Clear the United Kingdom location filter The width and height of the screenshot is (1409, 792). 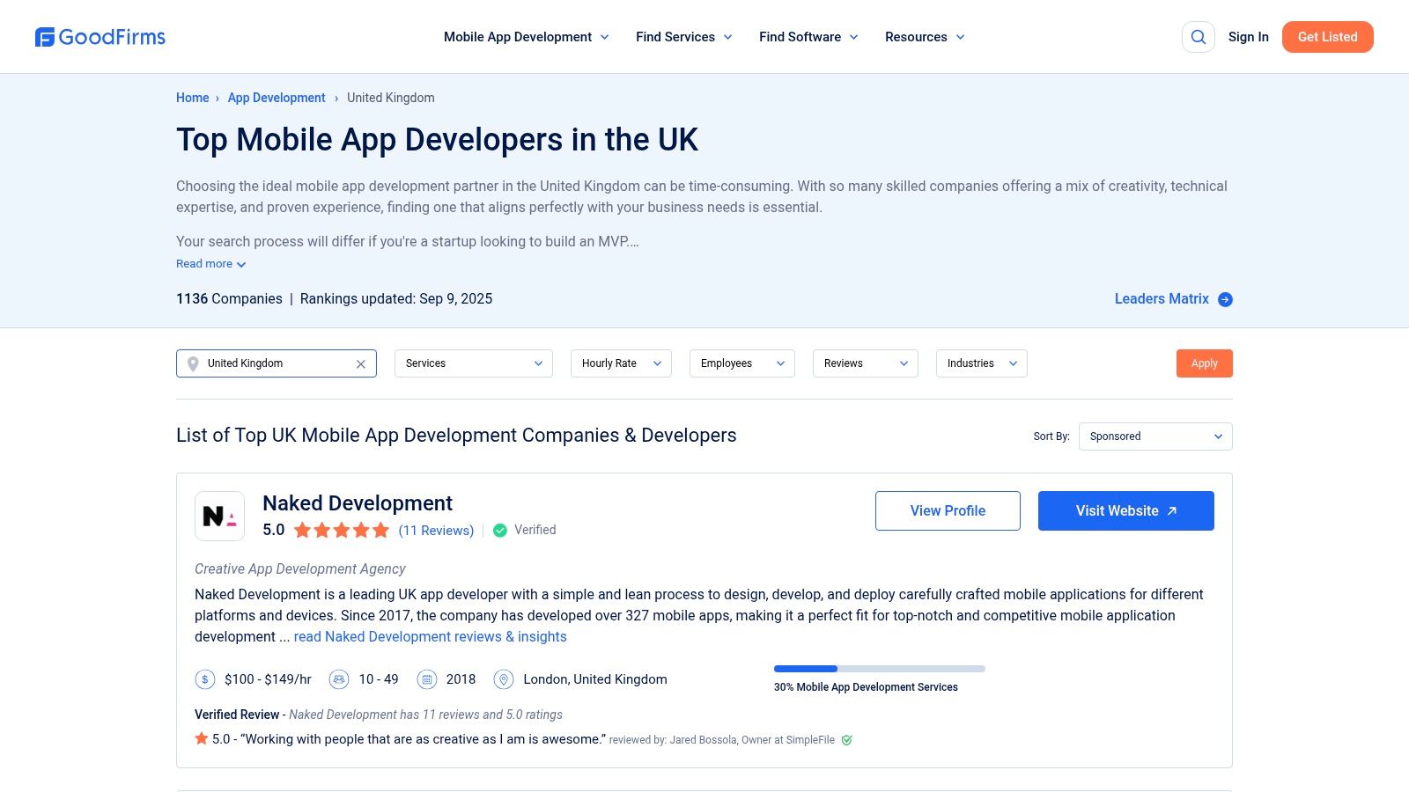tap(360, 364)
